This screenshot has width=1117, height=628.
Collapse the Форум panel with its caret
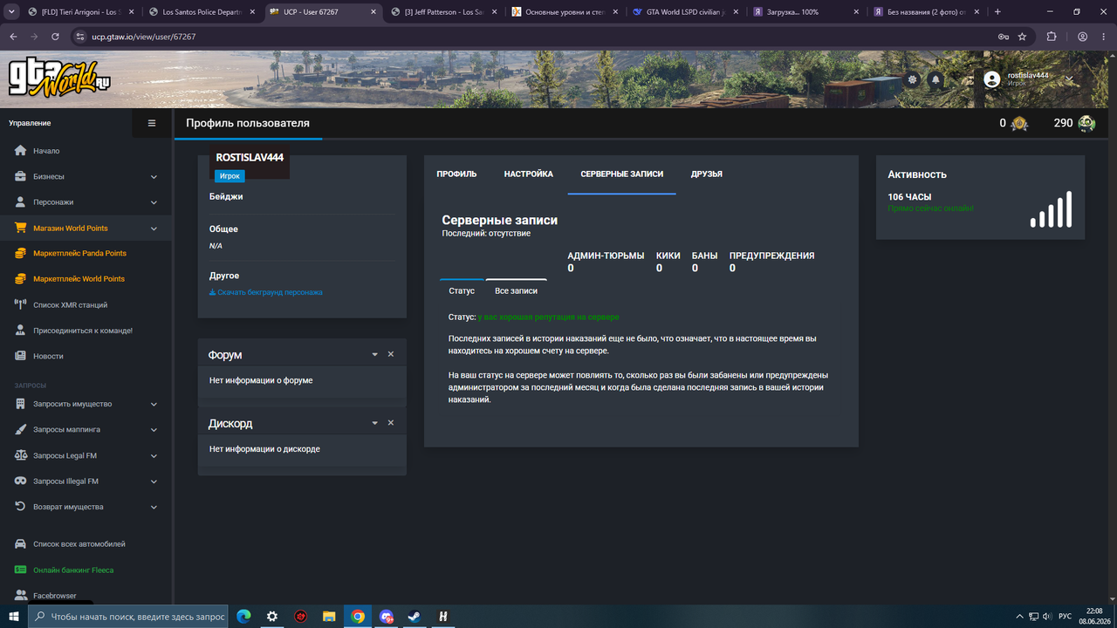coord(374,354)
